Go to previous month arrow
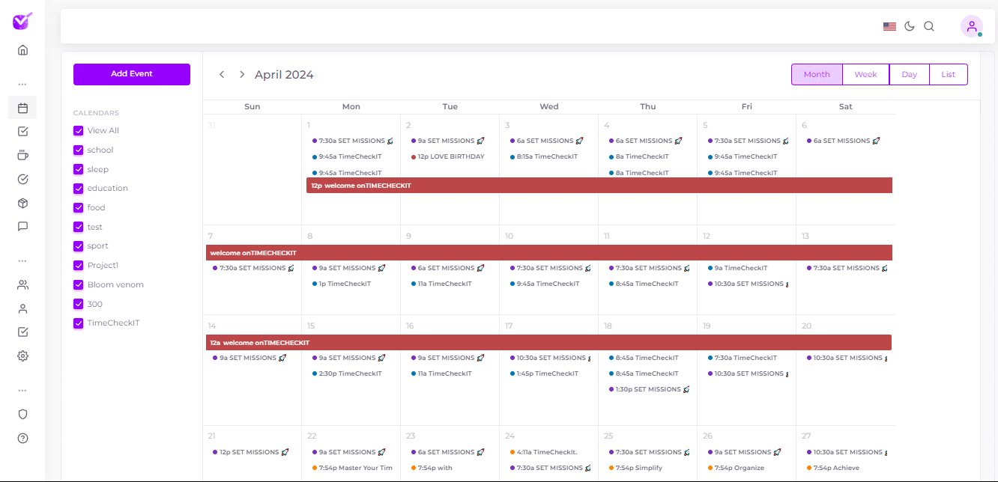Viewport: 998px width, 482px height. point(222,75)
